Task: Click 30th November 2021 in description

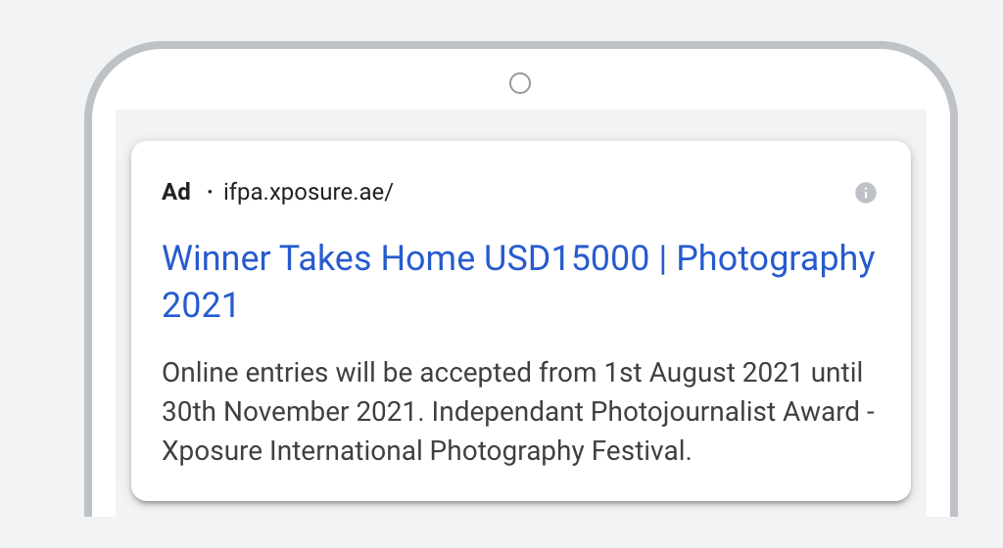Action: click(289, 412)
